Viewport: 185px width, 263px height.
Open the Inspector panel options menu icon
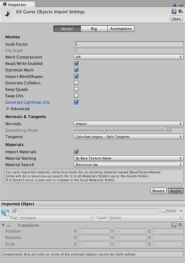(181, 5)
